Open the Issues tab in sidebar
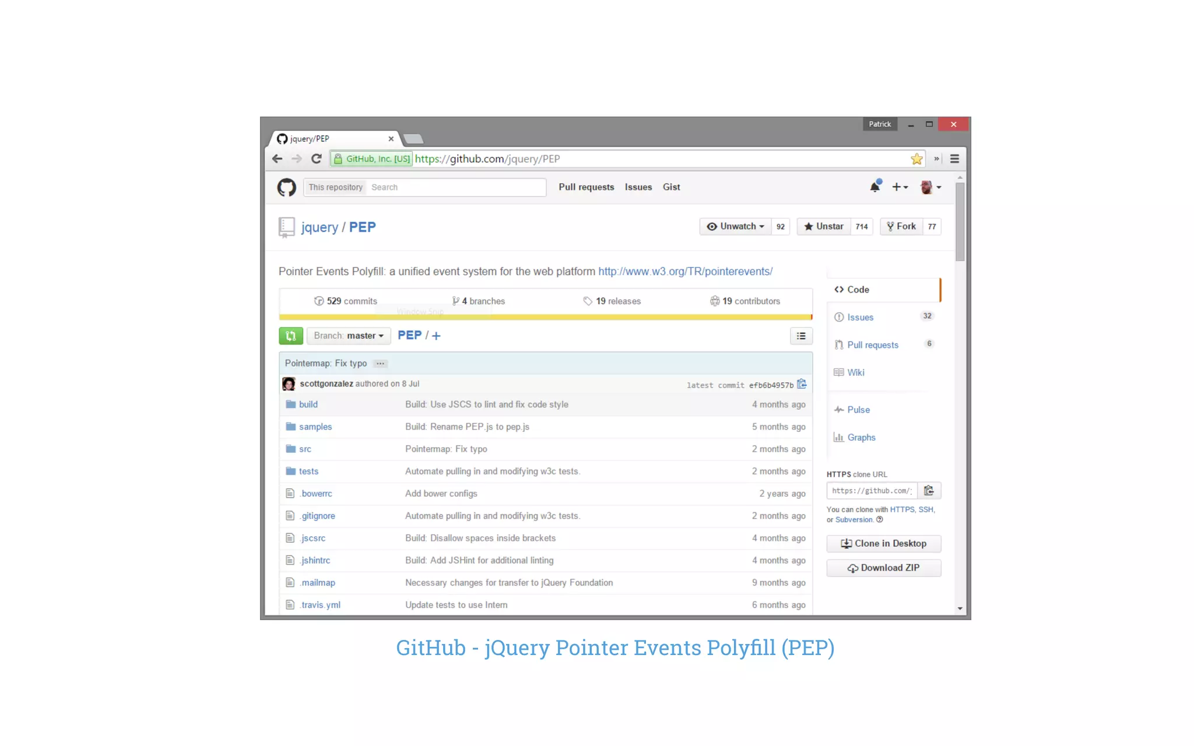 (x=883, y=317)
